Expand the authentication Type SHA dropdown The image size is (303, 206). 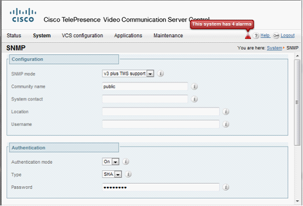(x=118, y=174)
